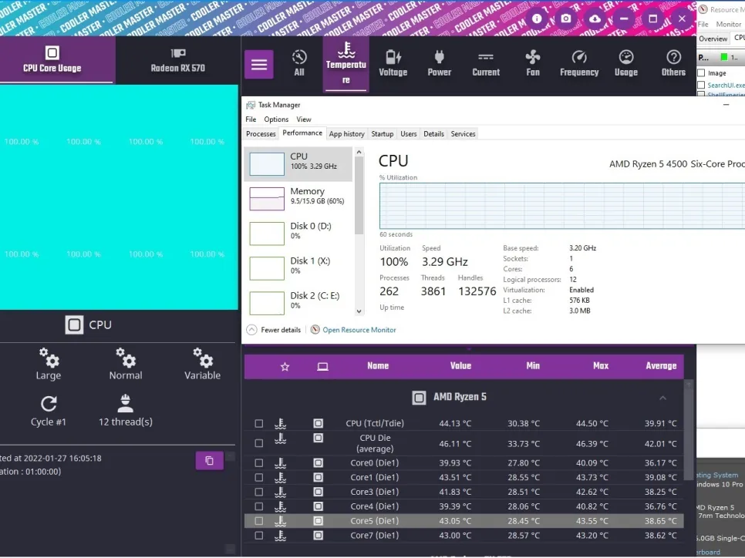Click the cloud download icon
This screenshot has width=745, height=558.
point(595,18)
